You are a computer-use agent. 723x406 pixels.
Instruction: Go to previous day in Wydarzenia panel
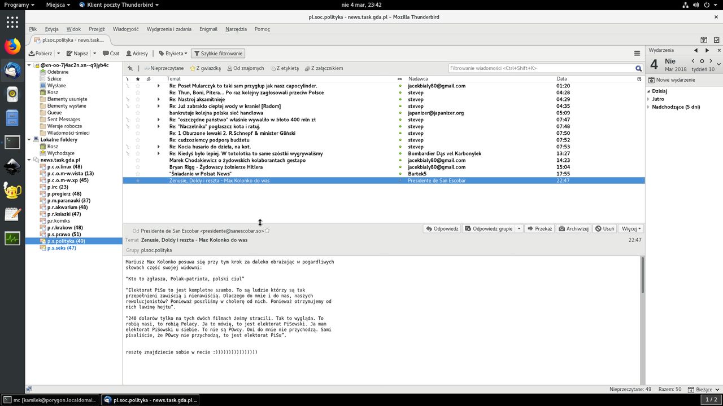(692, 61)
